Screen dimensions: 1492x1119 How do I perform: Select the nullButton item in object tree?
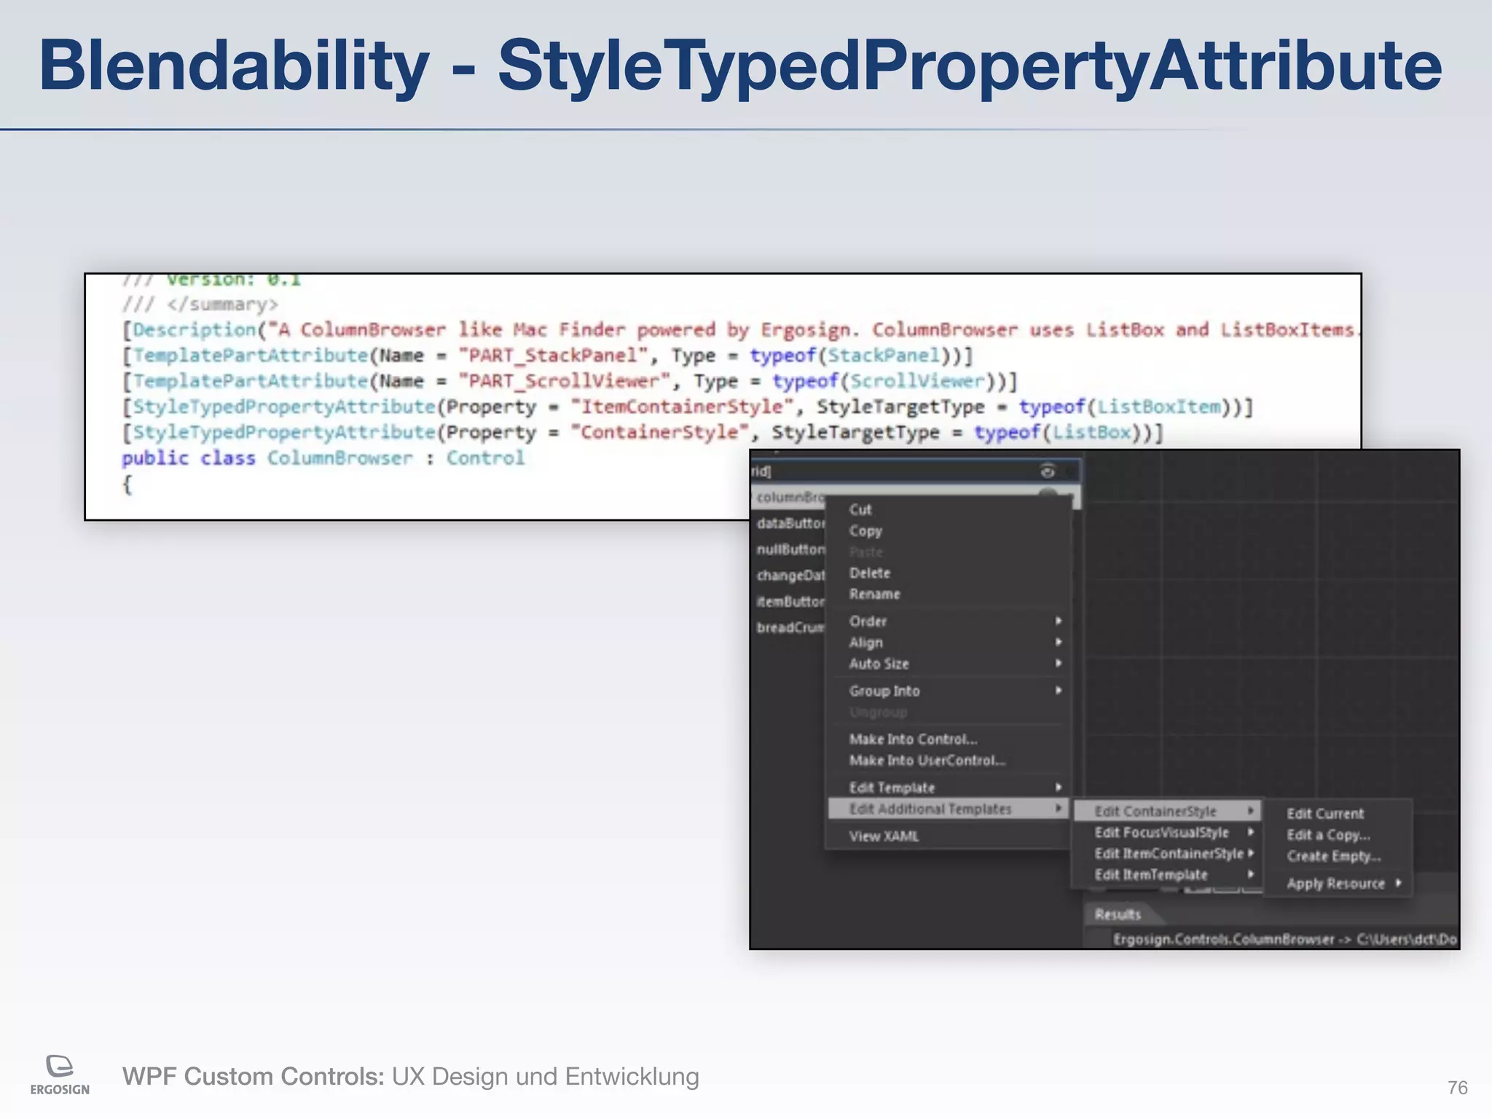(790, 549)
